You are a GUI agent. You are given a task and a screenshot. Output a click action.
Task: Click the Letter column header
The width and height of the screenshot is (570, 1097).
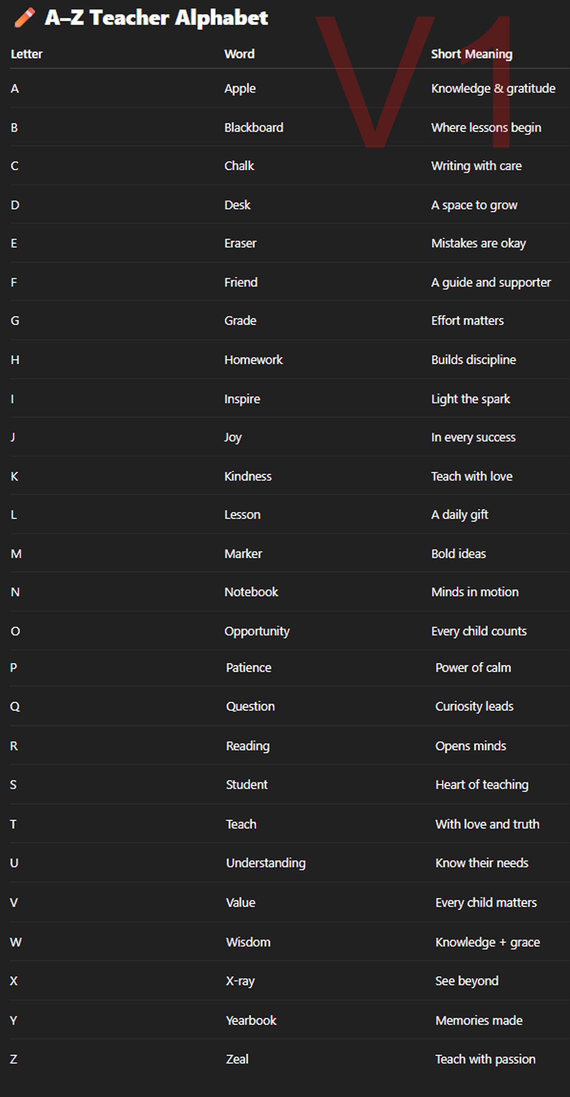27,54
